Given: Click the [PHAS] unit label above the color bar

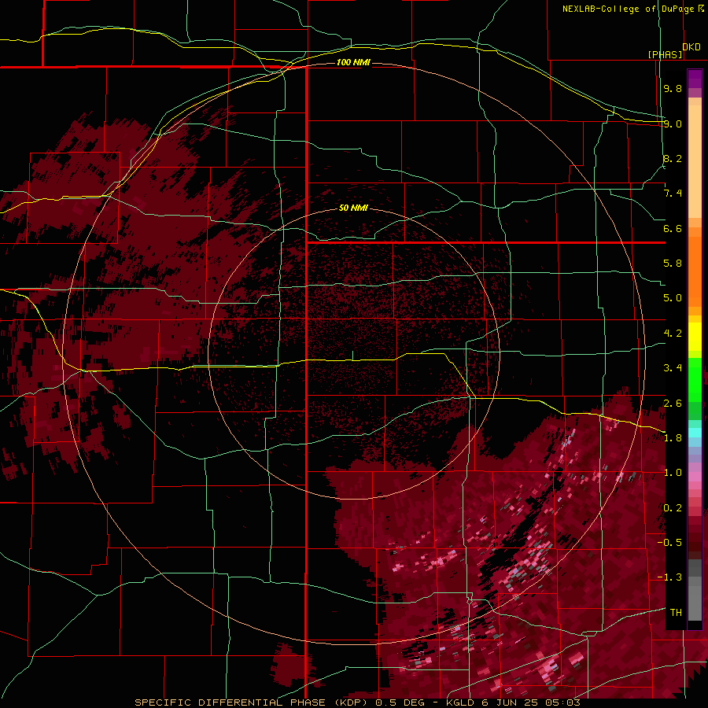Looking at the screenshot, I should [x=665, y=54].
